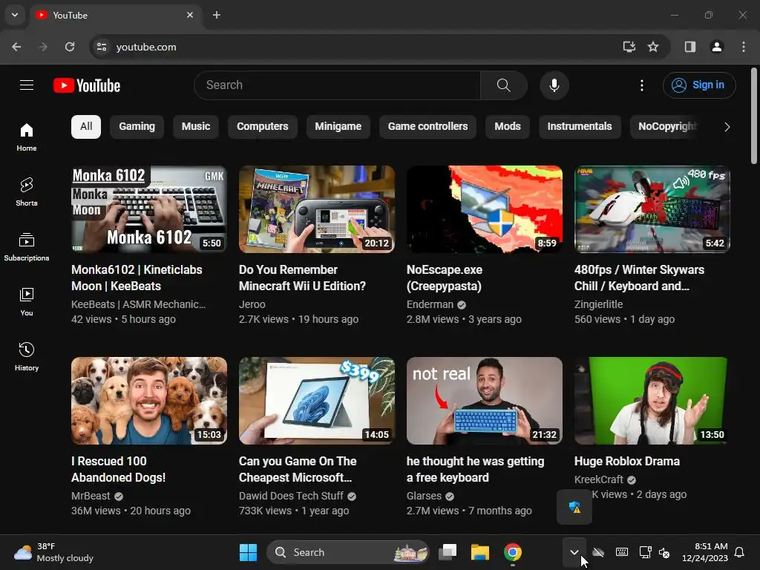The image size is (760, 570).
Task: Open Windows Security tray icon
Action: click(574, 508)
